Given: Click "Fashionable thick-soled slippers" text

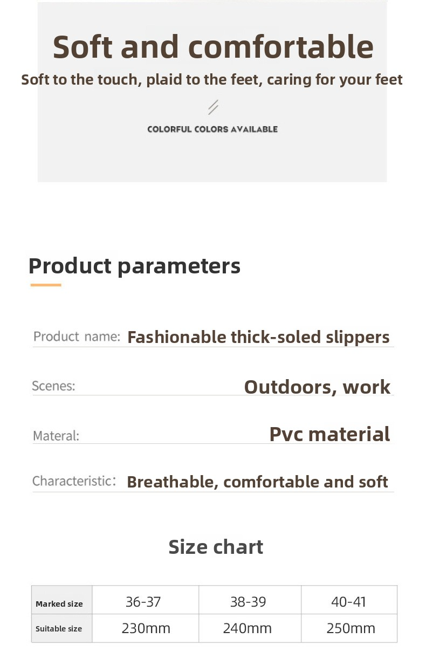Looking at the screenshot, I should tap(258, 337).
